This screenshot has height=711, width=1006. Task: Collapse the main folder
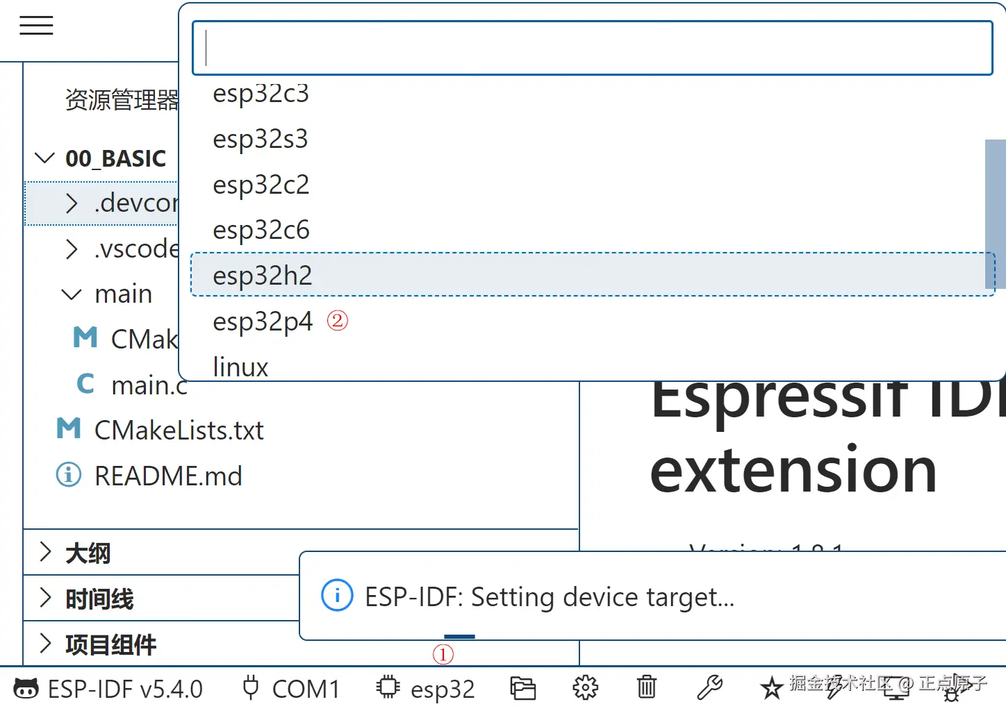72,294
